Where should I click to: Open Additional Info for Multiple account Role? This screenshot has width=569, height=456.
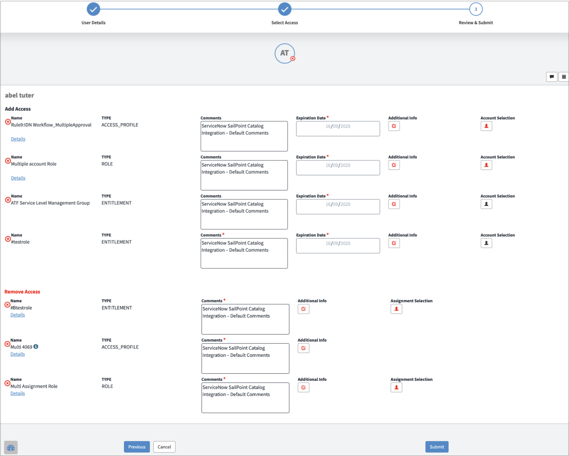[x=394, y=165]
